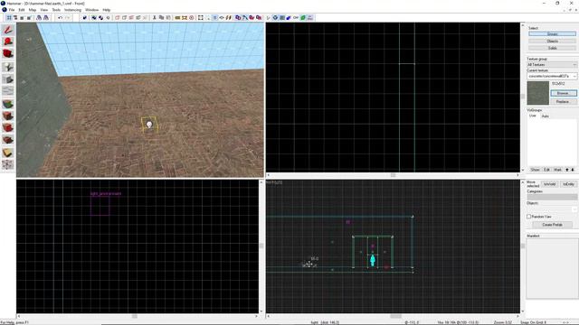
Task: Select the cyan player start entity
Action: point(373,261)
